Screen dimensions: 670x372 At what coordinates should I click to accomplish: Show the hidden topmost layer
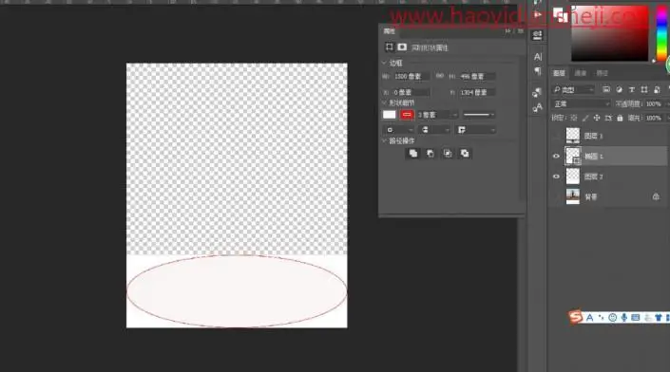click(556, 136)
